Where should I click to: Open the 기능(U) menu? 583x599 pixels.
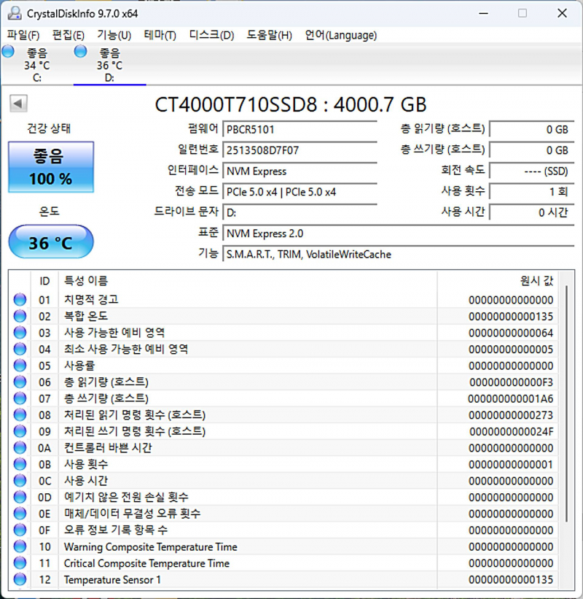click(x=114, y=35)
